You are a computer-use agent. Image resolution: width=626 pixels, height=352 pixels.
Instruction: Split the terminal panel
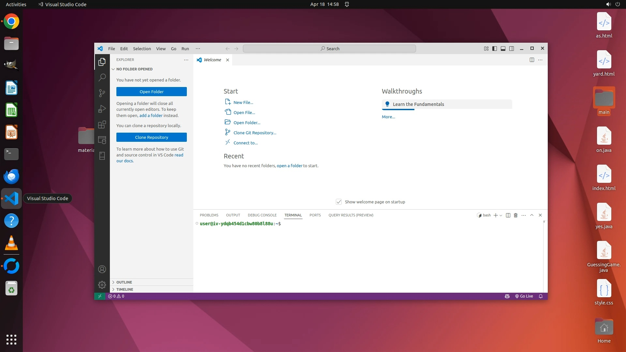(508, 215)
